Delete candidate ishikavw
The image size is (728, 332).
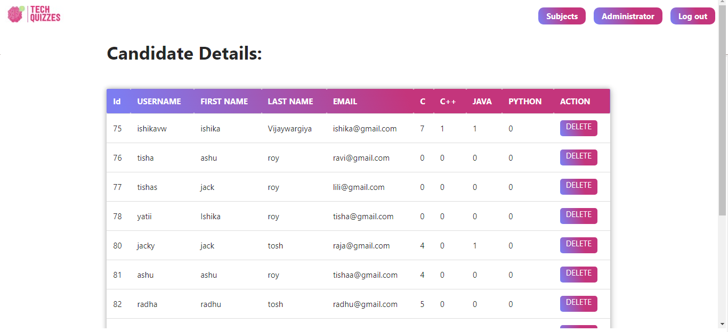tap(578, 128)
